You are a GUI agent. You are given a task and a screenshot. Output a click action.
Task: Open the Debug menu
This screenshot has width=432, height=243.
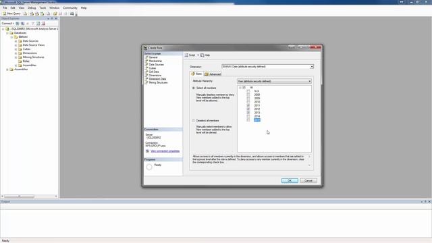pos(32,7)
